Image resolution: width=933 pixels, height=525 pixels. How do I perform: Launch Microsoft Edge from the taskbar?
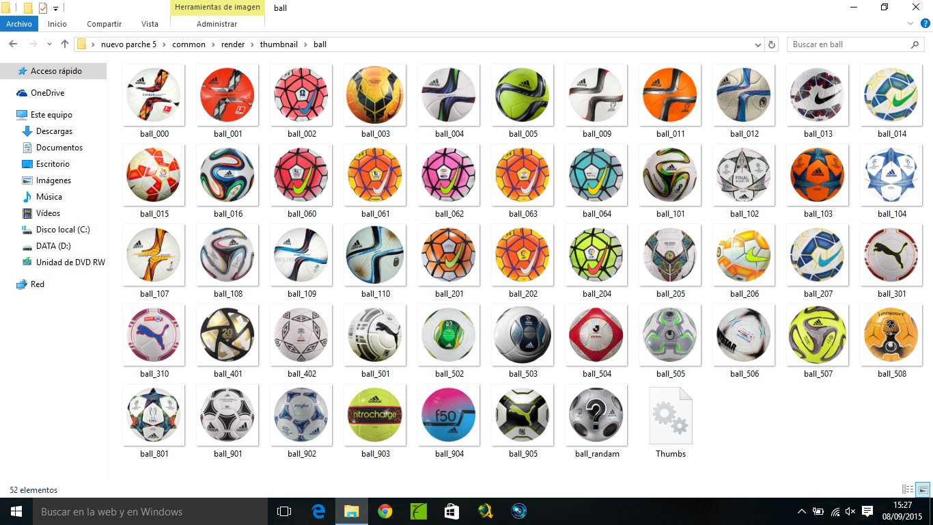point(318,511)
